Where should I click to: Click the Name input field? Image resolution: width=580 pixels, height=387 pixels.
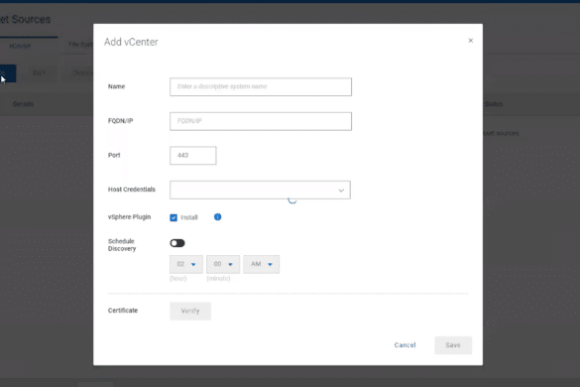point(261,86)
